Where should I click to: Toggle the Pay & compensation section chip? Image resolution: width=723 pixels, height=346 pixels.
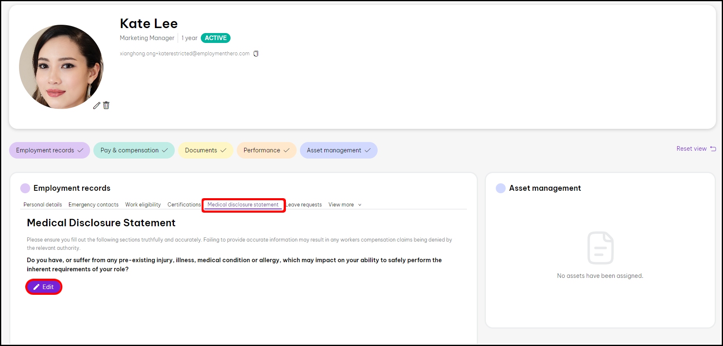[134, 150]
